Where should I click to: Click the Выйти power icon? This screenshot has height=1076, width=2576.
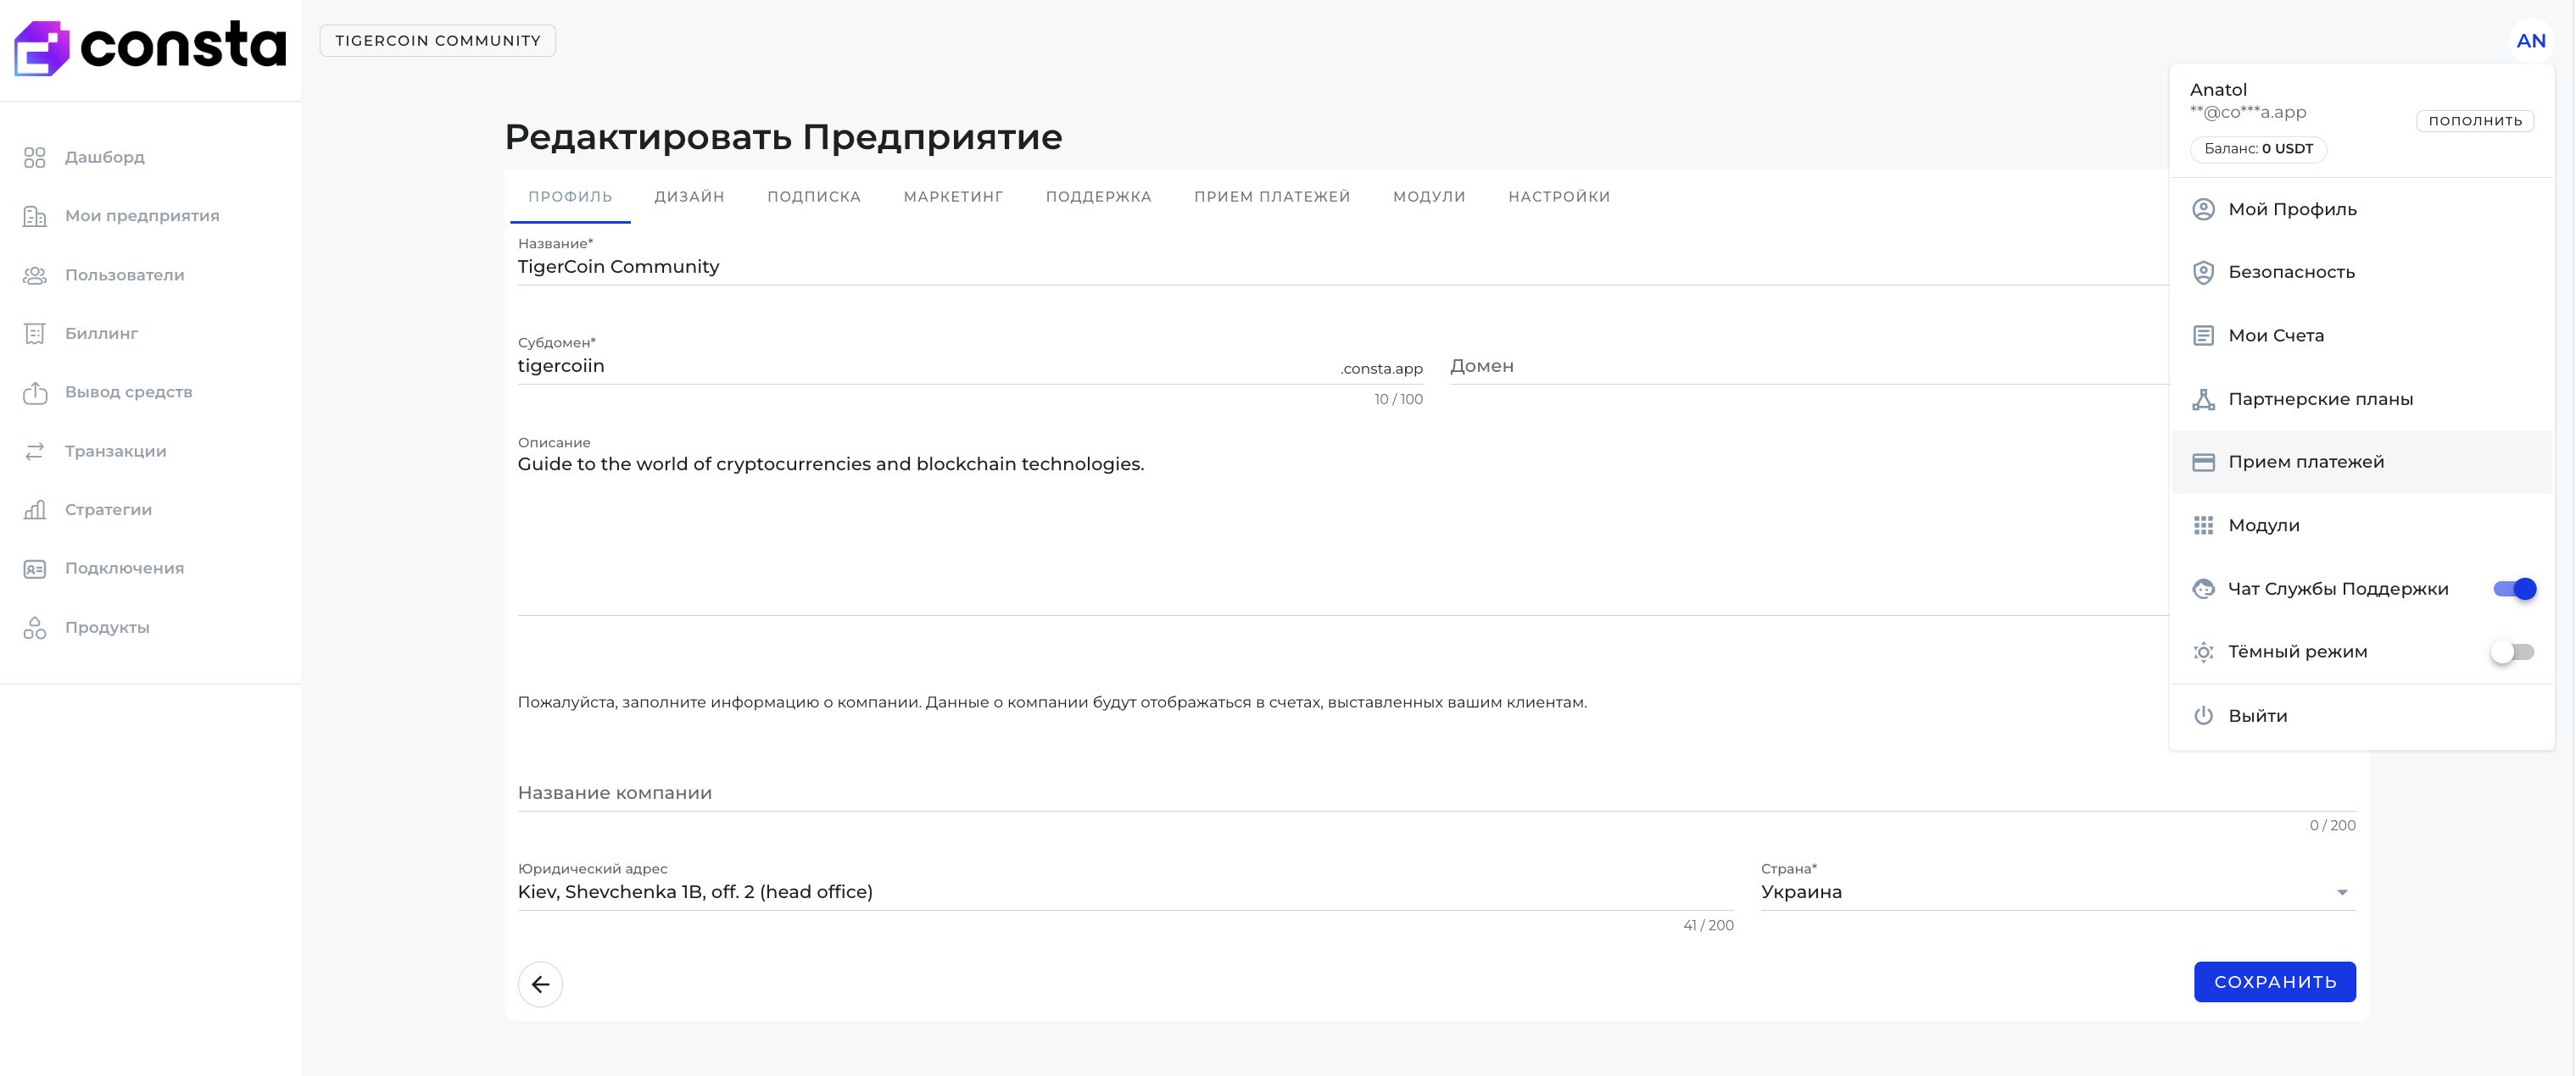(x=2203, y=715)
